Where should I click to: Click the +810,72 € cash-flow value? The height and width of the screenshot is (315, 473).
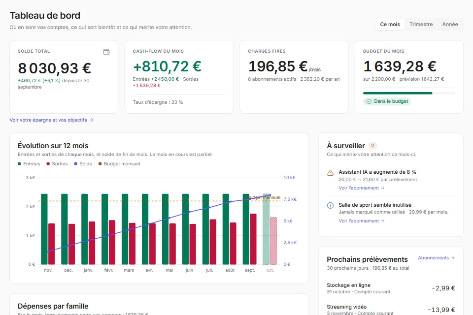click(x=167, y=66)
